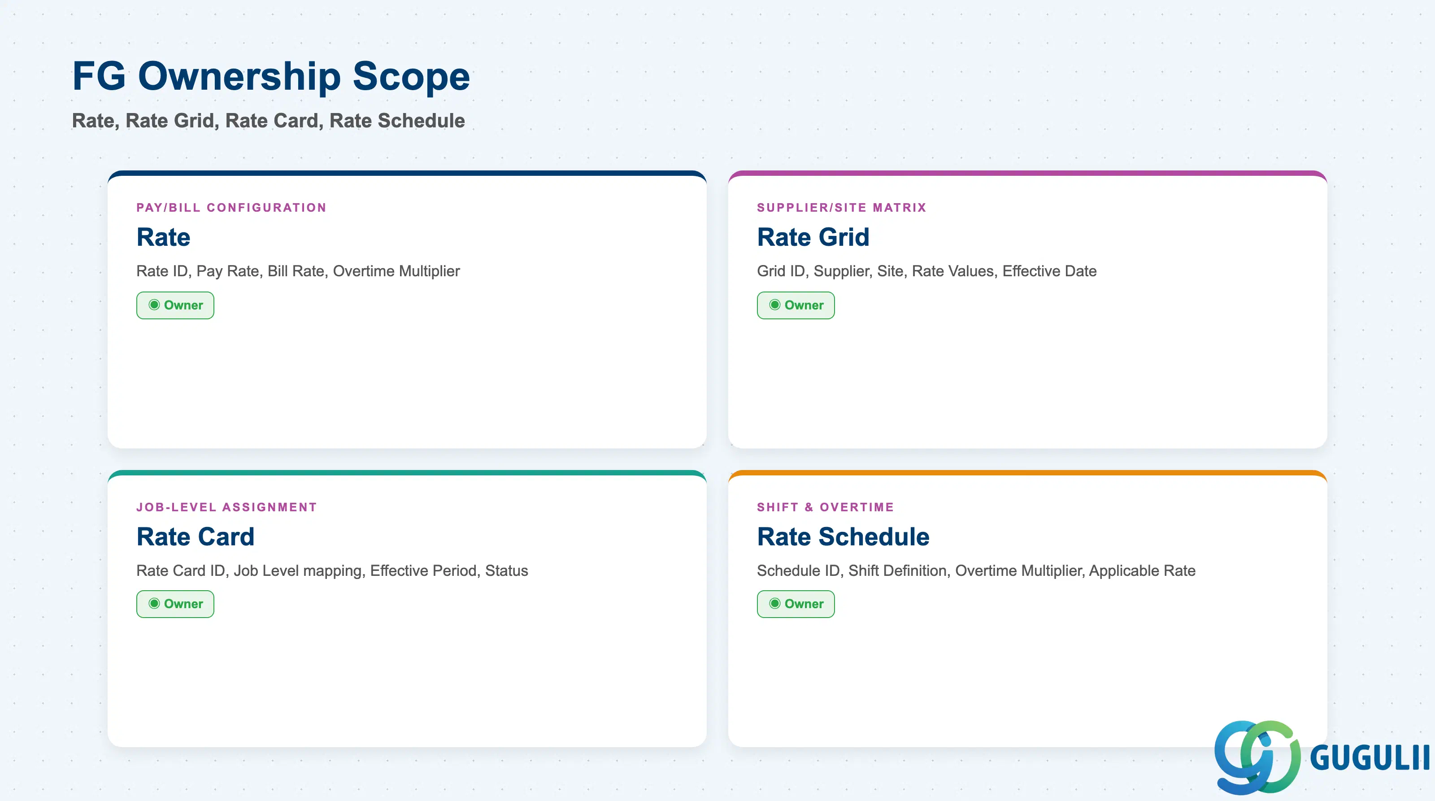Click the Rate card heading
This screenshot has width=1435, height=801.
coord(163,237)
